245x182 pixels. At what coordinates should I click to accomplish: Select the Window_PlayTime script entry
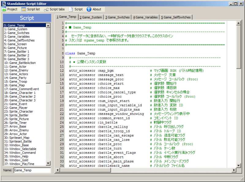click(19, 164)
